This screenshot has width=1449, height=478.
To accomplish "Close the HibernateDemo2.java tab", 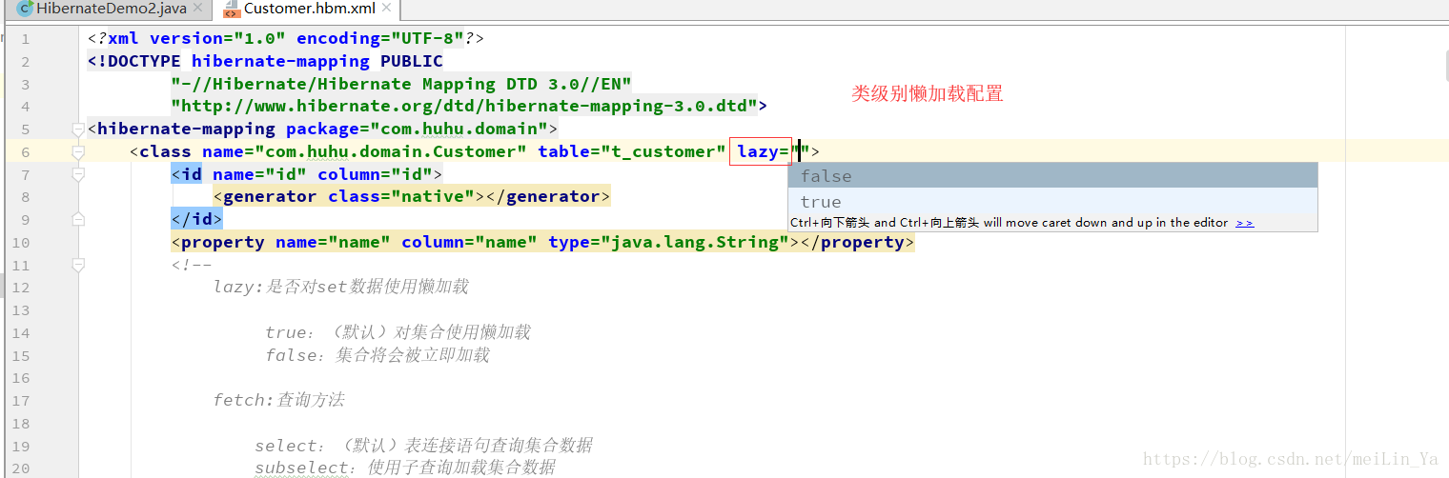I will pyautogui.click(x=197, y=10).
